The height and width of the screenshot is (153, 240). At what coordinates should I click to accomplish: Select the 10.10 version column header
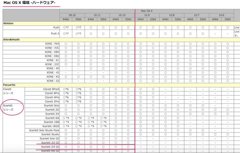click(122, 15)
